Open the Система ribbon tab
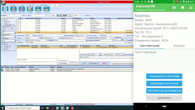The image size is (195, 110). [x=32, y=5]
